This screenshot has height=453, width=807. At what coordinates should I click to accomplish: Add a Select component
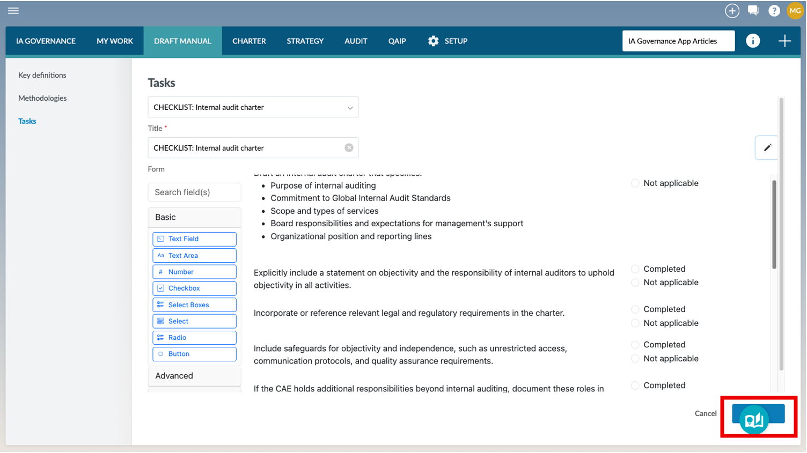[x=194, y=321]
